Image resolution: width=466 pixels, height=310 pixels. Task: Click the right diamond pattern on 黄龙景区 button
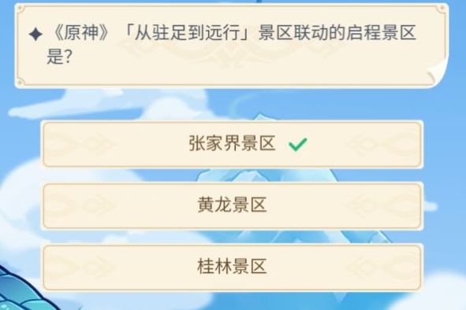point(382,206)
